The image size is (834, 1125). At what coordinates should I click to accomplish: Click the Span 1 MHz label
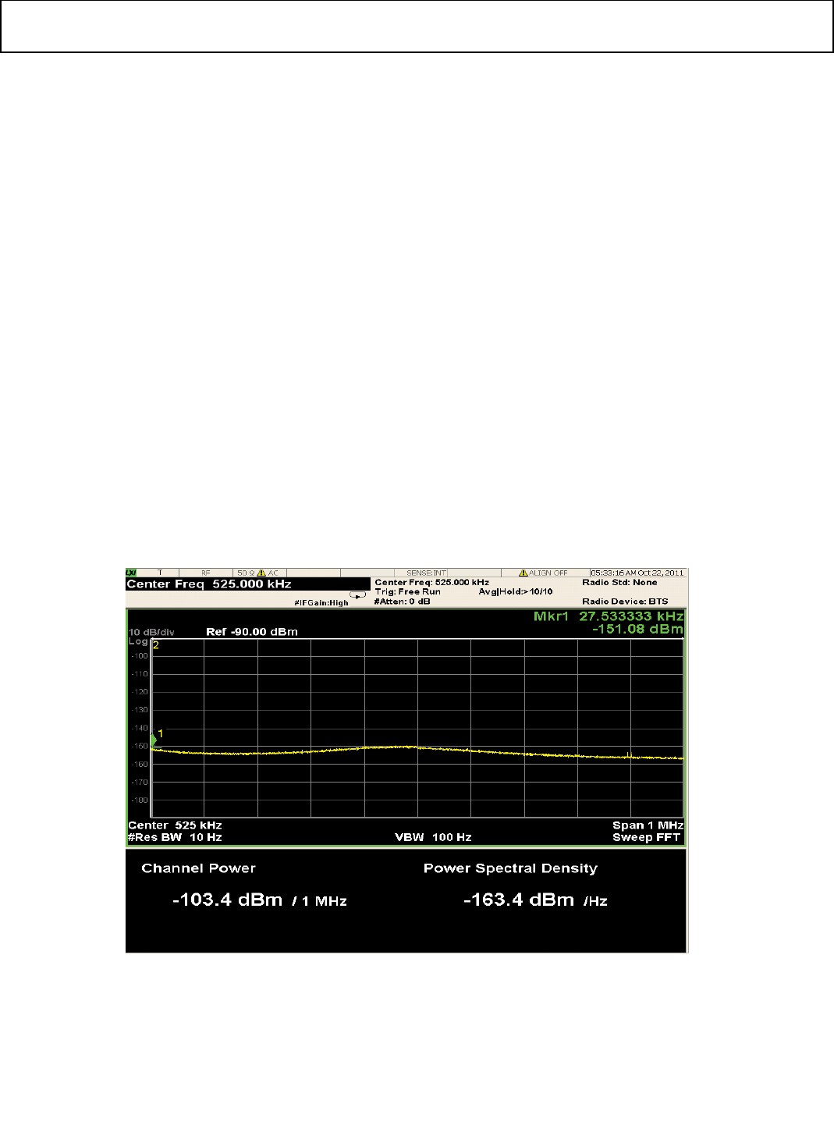pyautogui.click(x=648, y=825)
